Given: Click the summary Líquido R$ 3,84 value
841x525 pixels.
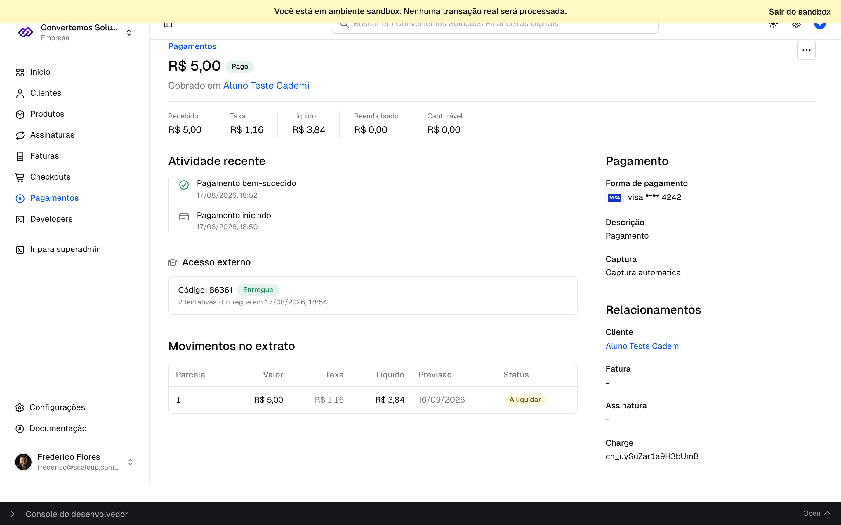Looking at the screenshot, I should click(309, 130).
